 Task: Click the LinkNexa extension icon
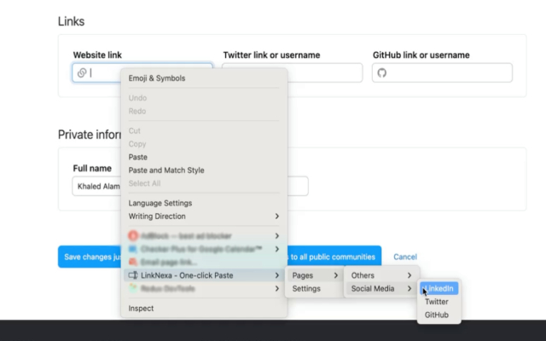[x=133, y=275]
